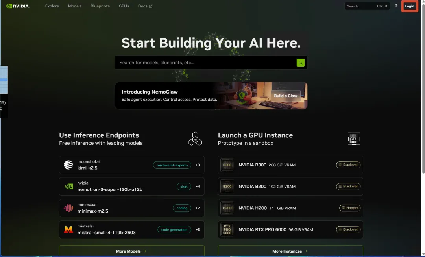Click the B200 chip icon

[x=227, y=187]
